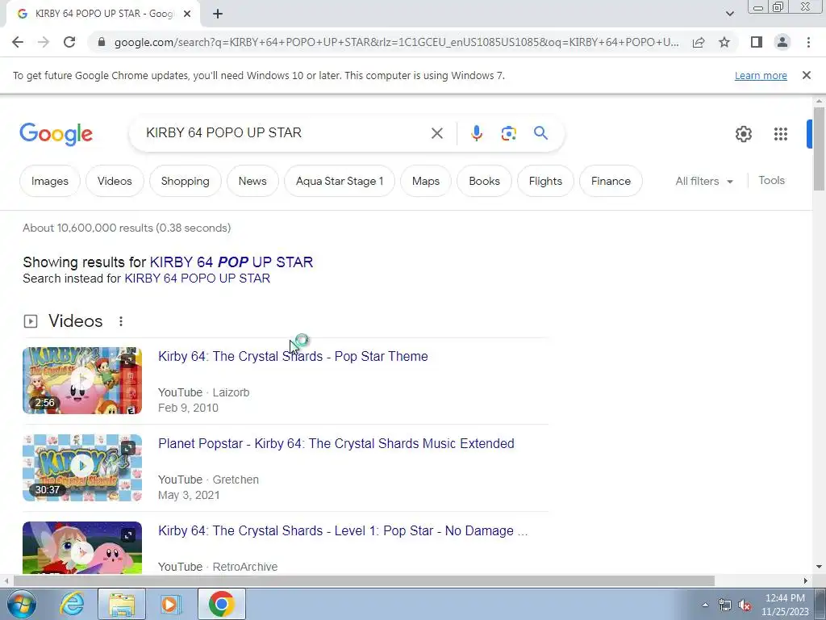The width and height of the screenshot is (826, 620).
Task: Open the Windows Start button
Action: (x=21, y=604)
